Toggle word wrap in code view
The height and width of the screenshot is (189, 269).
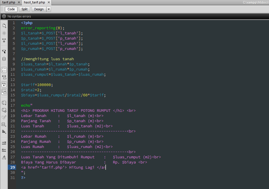tap(4, 84)
